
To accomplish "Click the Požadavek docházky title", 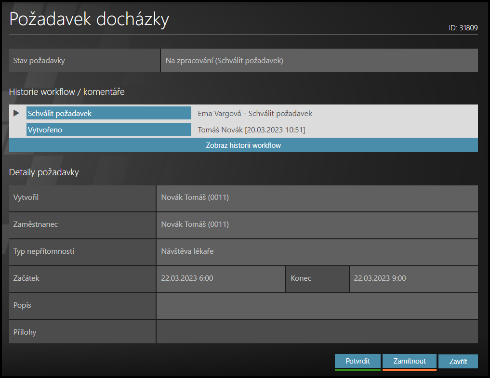I will pyautogui.click(x=89, y=19).
